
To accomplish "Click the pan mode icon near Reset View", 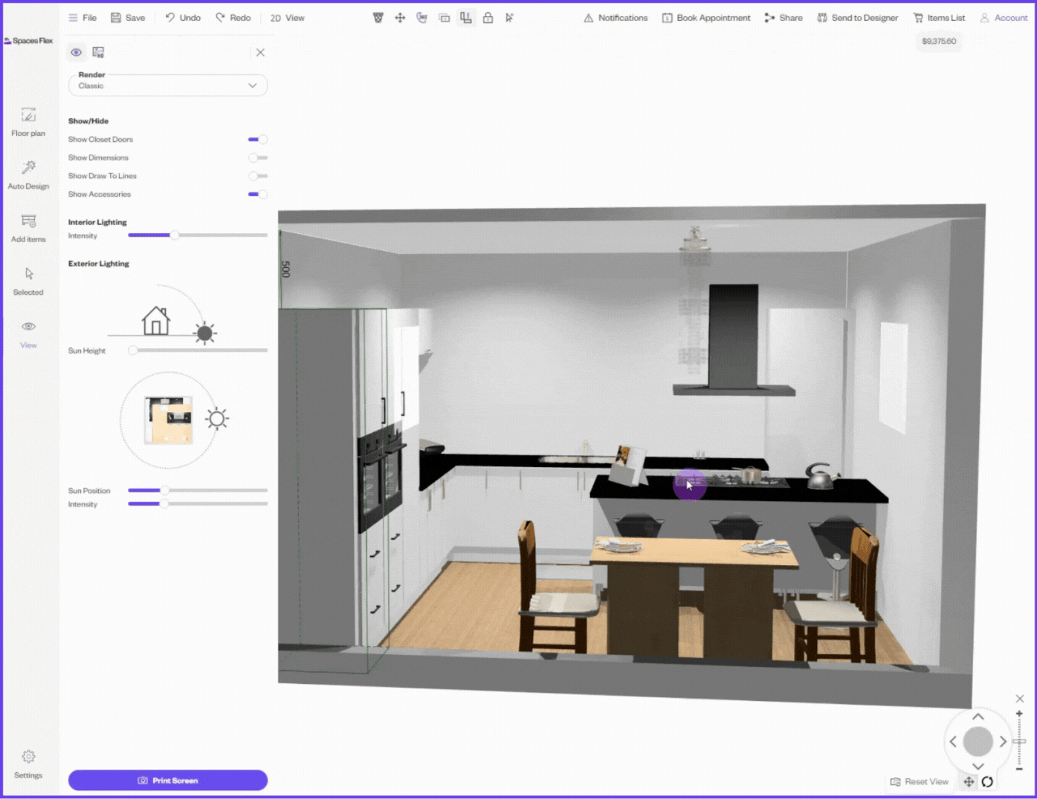I will tap(969, 782).
